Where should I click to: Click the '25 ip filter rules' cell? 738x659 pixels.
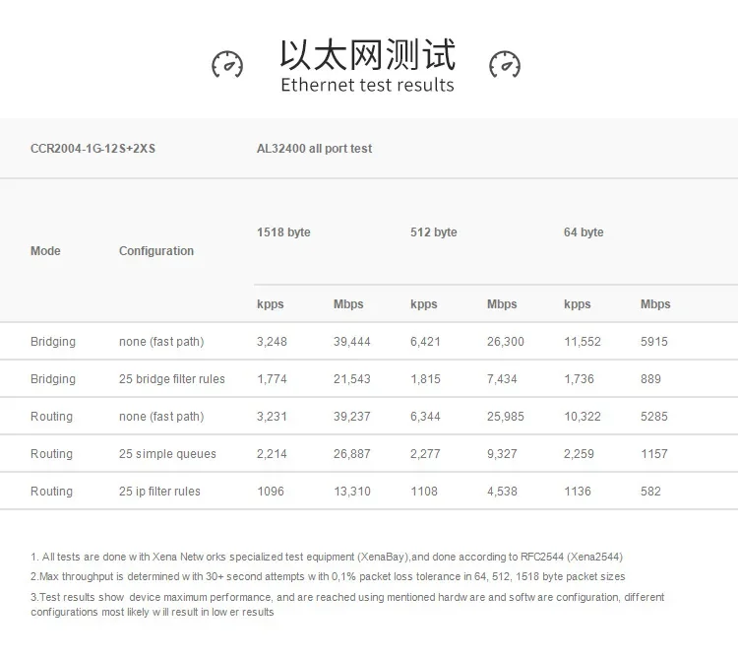(x=159, y=492)
